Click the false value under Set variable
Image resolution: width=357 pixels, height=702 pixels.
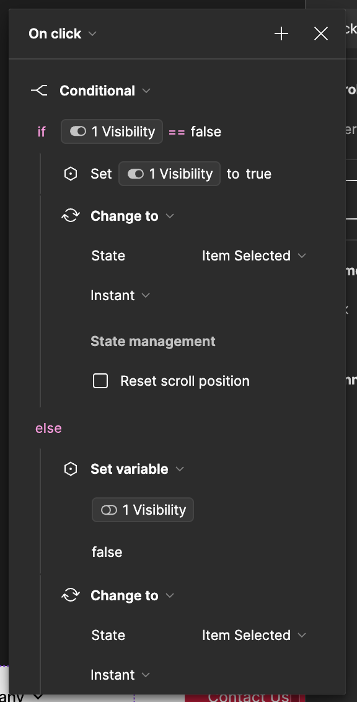[x=107, y=552]
